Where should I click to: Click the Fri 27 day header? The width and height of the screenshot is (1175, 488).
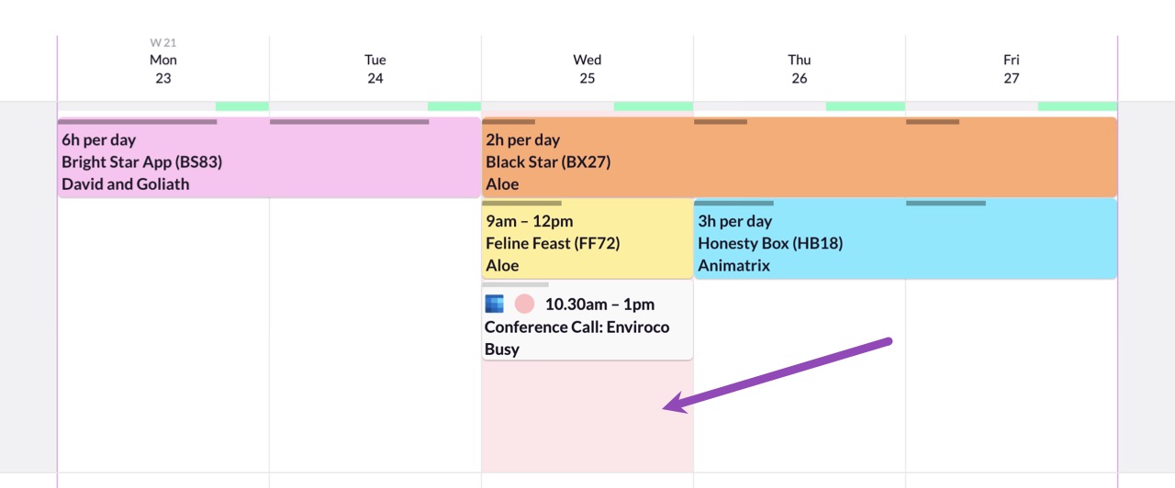point(1012,69)
